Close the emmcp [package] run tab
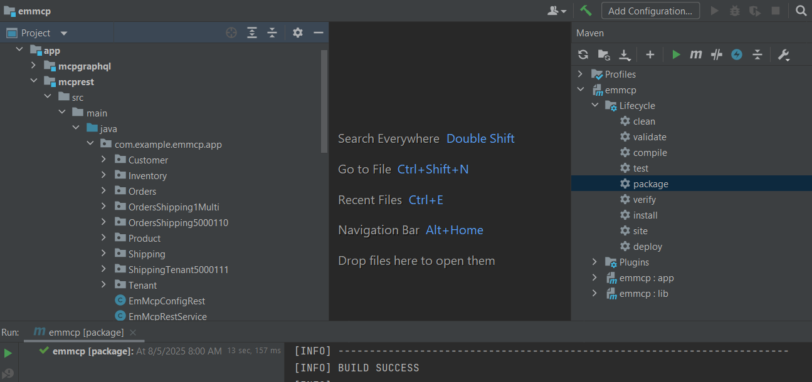Image resolution: width=812 pixels, height=382 pixels. 133,333
